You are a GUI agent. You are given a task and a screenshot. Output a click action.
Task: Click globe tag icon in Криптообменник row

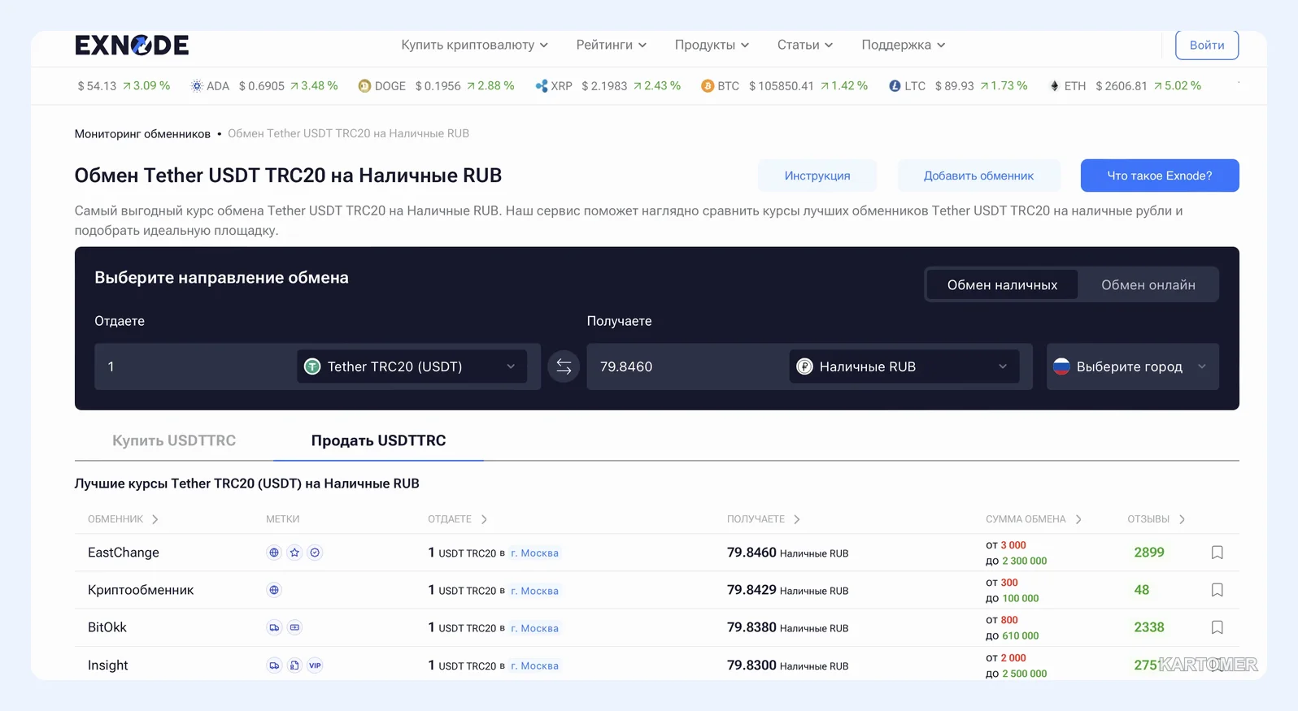click(274, 590)
